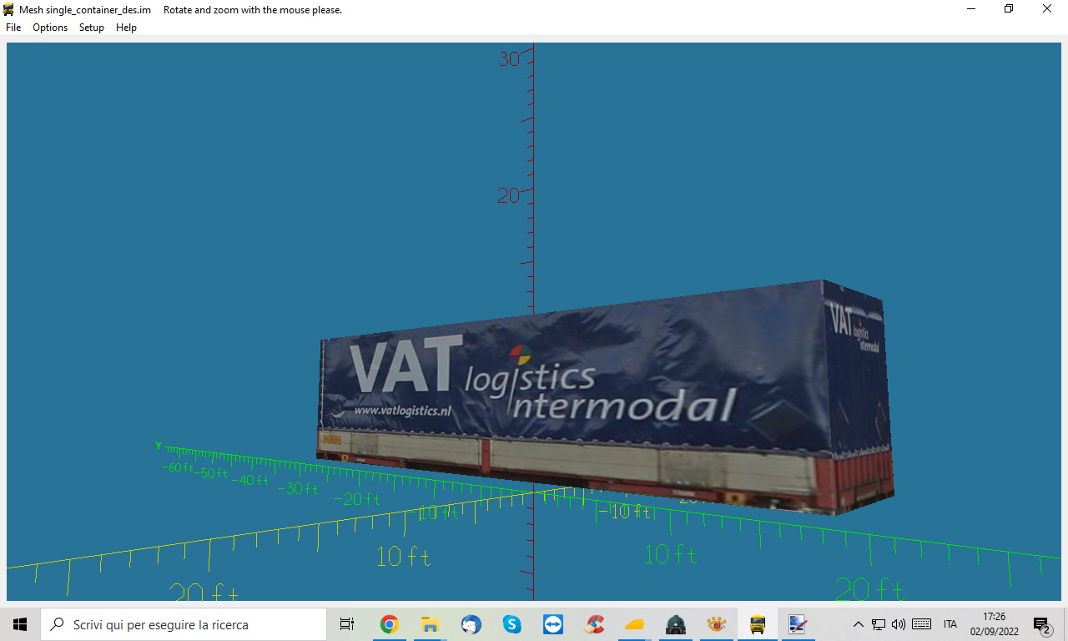The height and width of the screenshot is (641, 1068).
Task: Click the VAT logistics container mesh
Action: [604, 399]
